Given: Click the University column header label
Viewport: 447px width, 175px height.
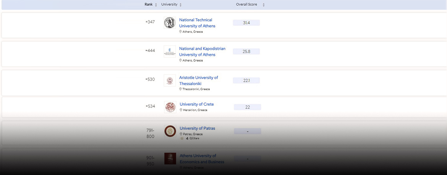Looking at the screenshot, I should pos(169,5).
